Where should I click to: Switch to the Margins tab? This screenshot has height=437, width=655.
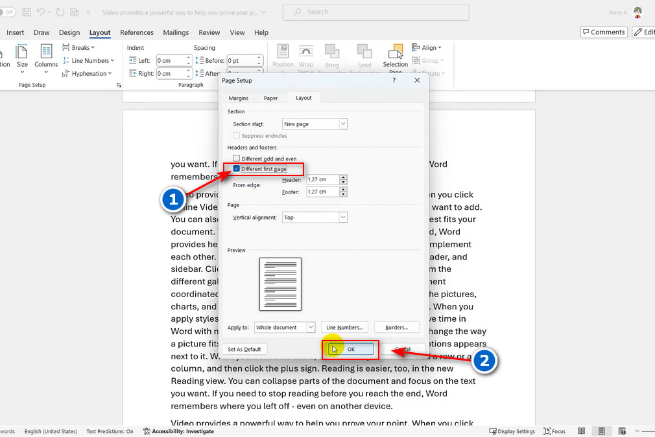pyautogui.click(x=238, y=98)
